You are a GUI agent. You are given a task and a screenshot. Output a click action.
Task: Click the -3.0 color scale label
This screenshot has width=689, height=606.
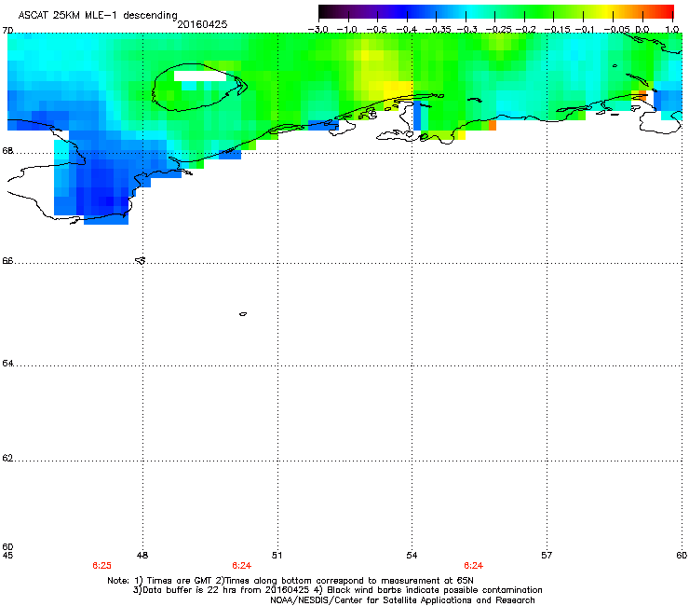317,30
